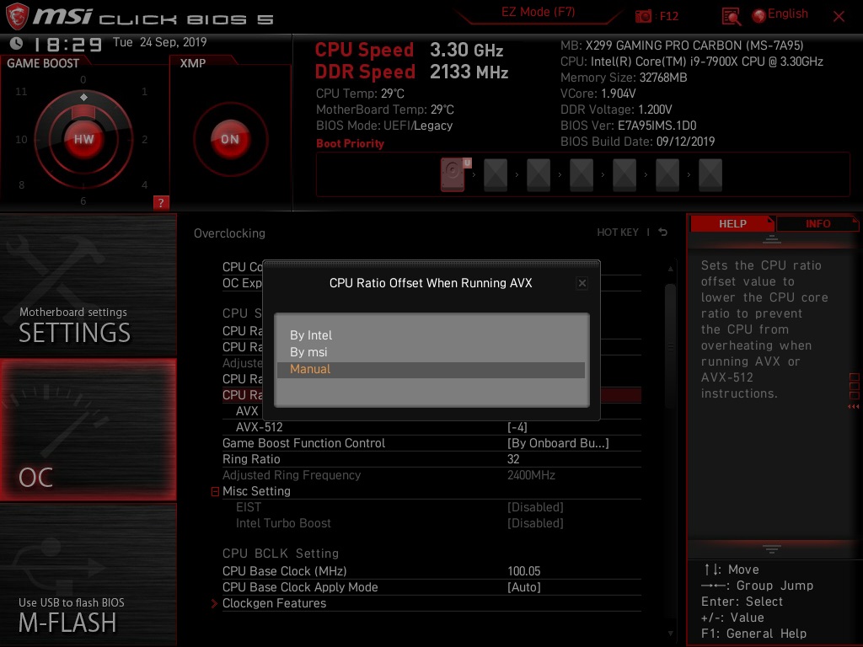The image size is (863, 647).
Task: Click the settings list scrollbar down arrow
Action: pos(670,634)
